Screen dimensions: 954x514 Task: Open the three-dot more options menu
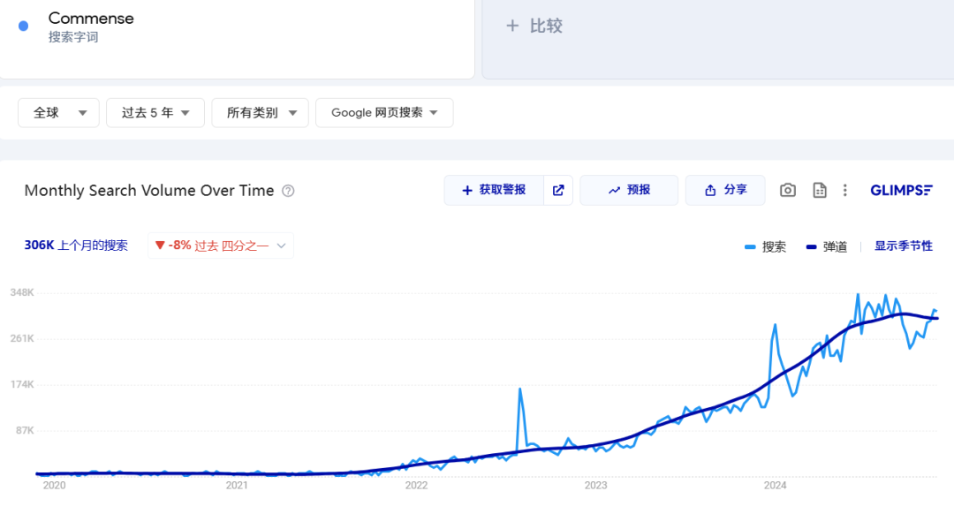pos(845,190)
